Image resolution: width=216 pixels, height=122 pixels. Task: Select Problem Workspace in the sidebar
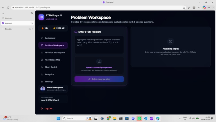click(53, 45)
